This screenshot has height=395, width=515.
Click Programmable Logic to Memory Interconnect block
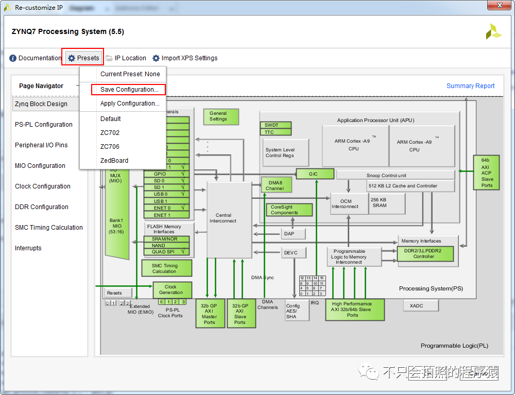tap(354, 256)
